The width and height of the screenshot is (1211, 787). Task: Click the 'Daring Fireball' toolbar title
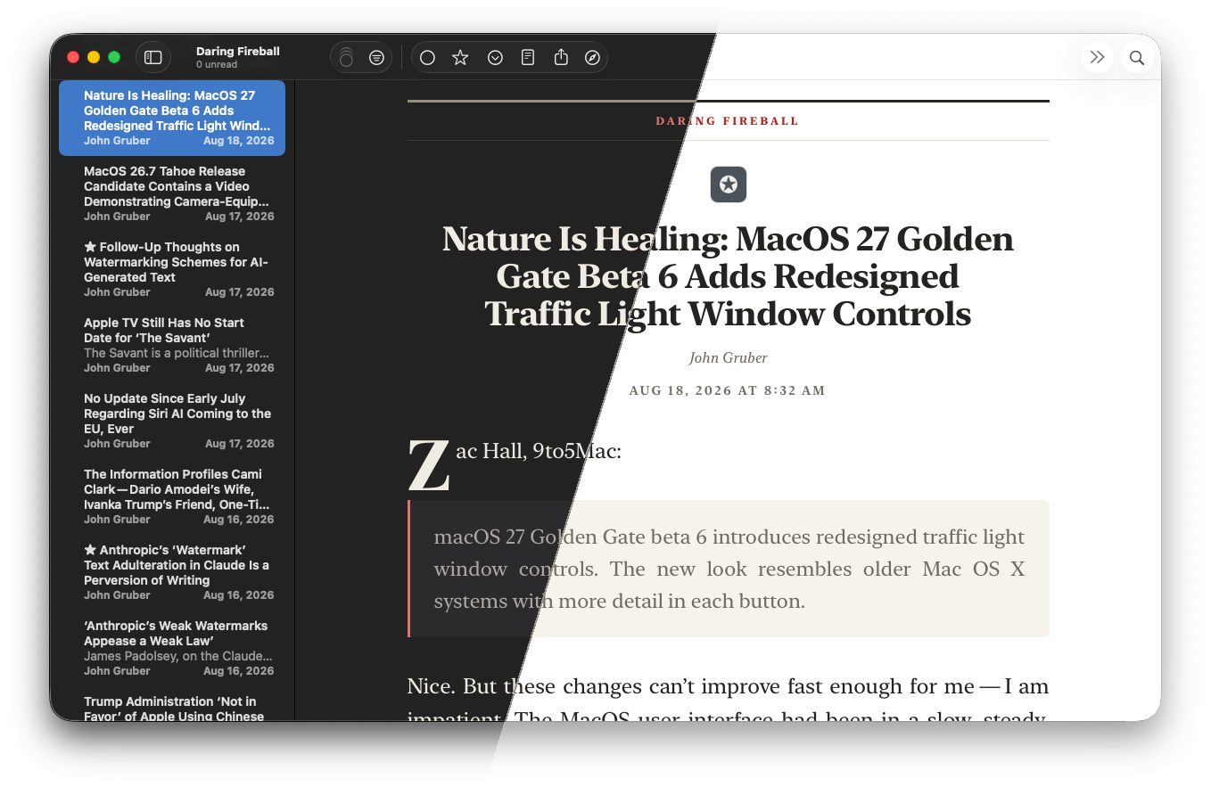click(238, 52)
